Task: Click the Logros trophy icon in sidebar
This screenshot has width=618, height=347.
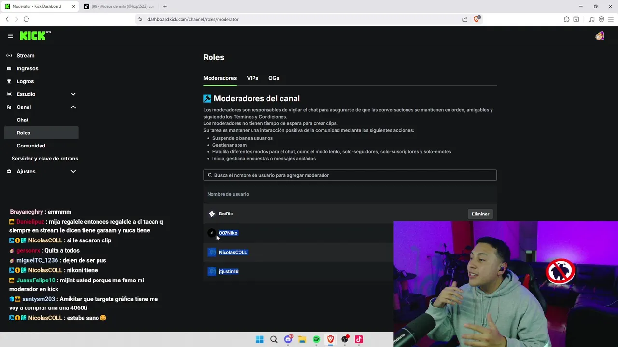Action: tap(9, 81)
